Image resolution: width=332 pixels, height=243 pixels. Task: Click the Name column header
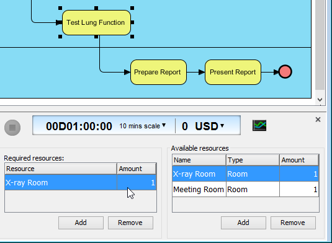pyautogui.click(x=199, y=160)
